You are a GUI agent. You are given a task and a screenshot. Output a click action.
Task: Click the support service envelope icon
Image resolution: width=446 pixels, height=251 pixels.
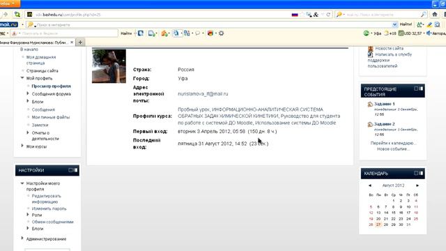click(370, 54)
